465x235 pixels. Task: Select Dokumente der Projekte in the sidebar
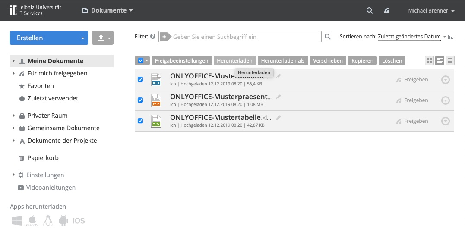62,141
